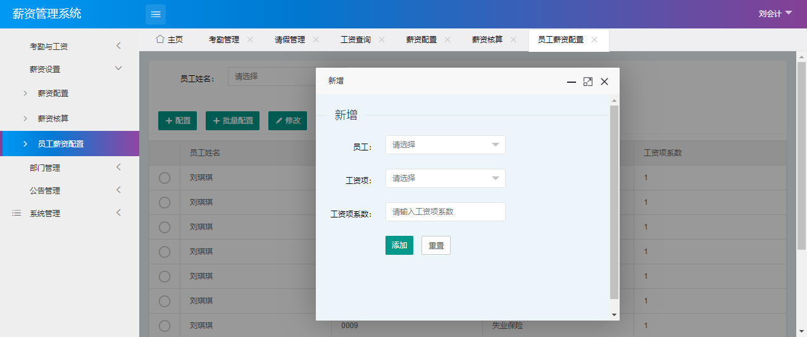Screen dimensions: 807x337
Task: Click the hamburger menu toggle icon
Action: pos(156,14)
